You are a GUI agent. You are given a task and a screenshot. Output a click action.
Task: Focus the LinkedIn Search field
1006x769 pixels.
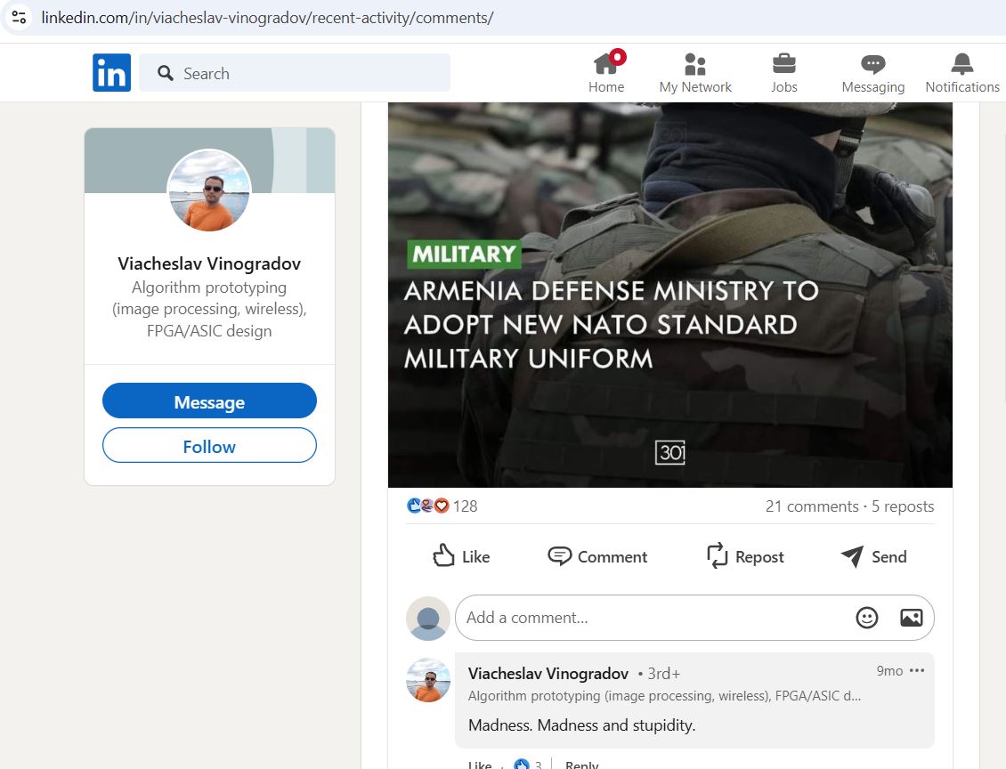[x=295, y=72]
